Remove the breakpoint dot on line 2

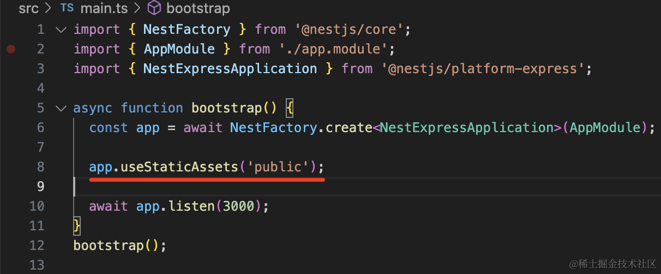(x=11, y=49)
